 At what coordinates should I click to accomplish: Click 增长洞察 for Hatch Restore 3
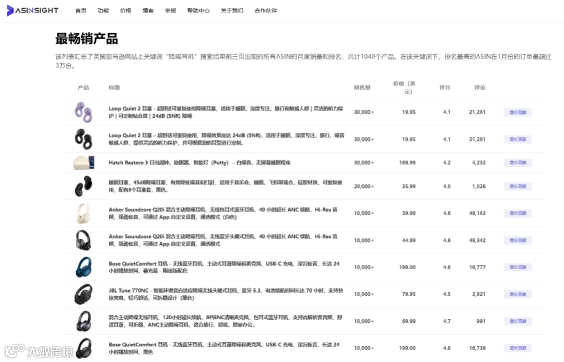[x=518, y=163]
